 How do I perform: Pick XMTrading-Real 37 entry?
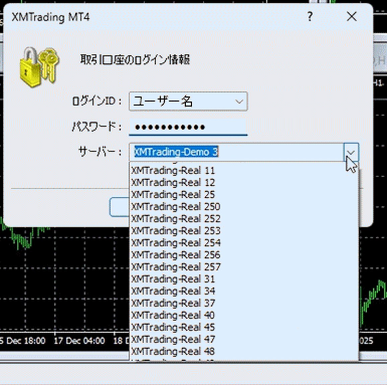(244, 303)
